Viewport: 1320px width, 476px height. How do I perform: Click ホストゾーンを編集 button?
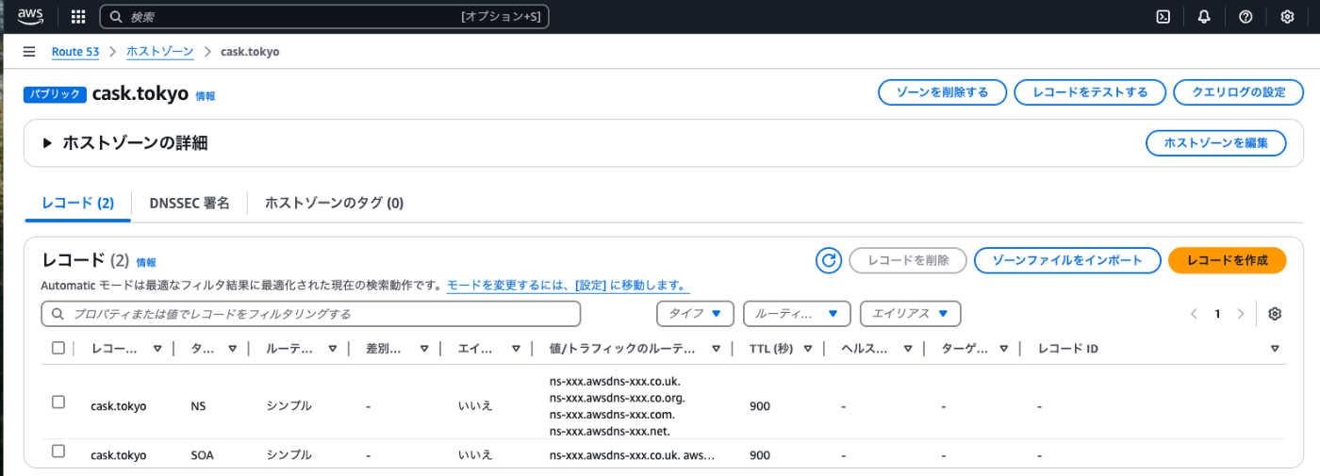1216,143
